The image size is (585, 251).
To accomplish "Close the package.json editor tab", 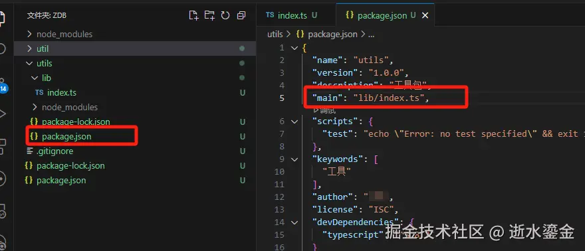I will tap(425, 16).
